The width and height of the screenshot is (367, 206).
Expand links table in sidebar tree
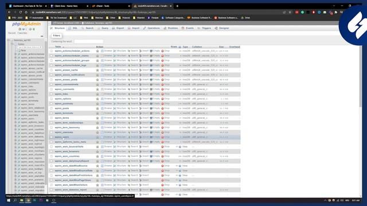pos(15,86)
